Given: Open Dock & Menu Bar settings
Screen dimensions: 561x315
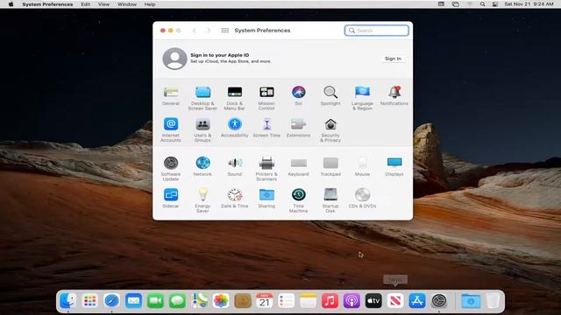Looking at the screenshot, I should click(x=235, y=98).
